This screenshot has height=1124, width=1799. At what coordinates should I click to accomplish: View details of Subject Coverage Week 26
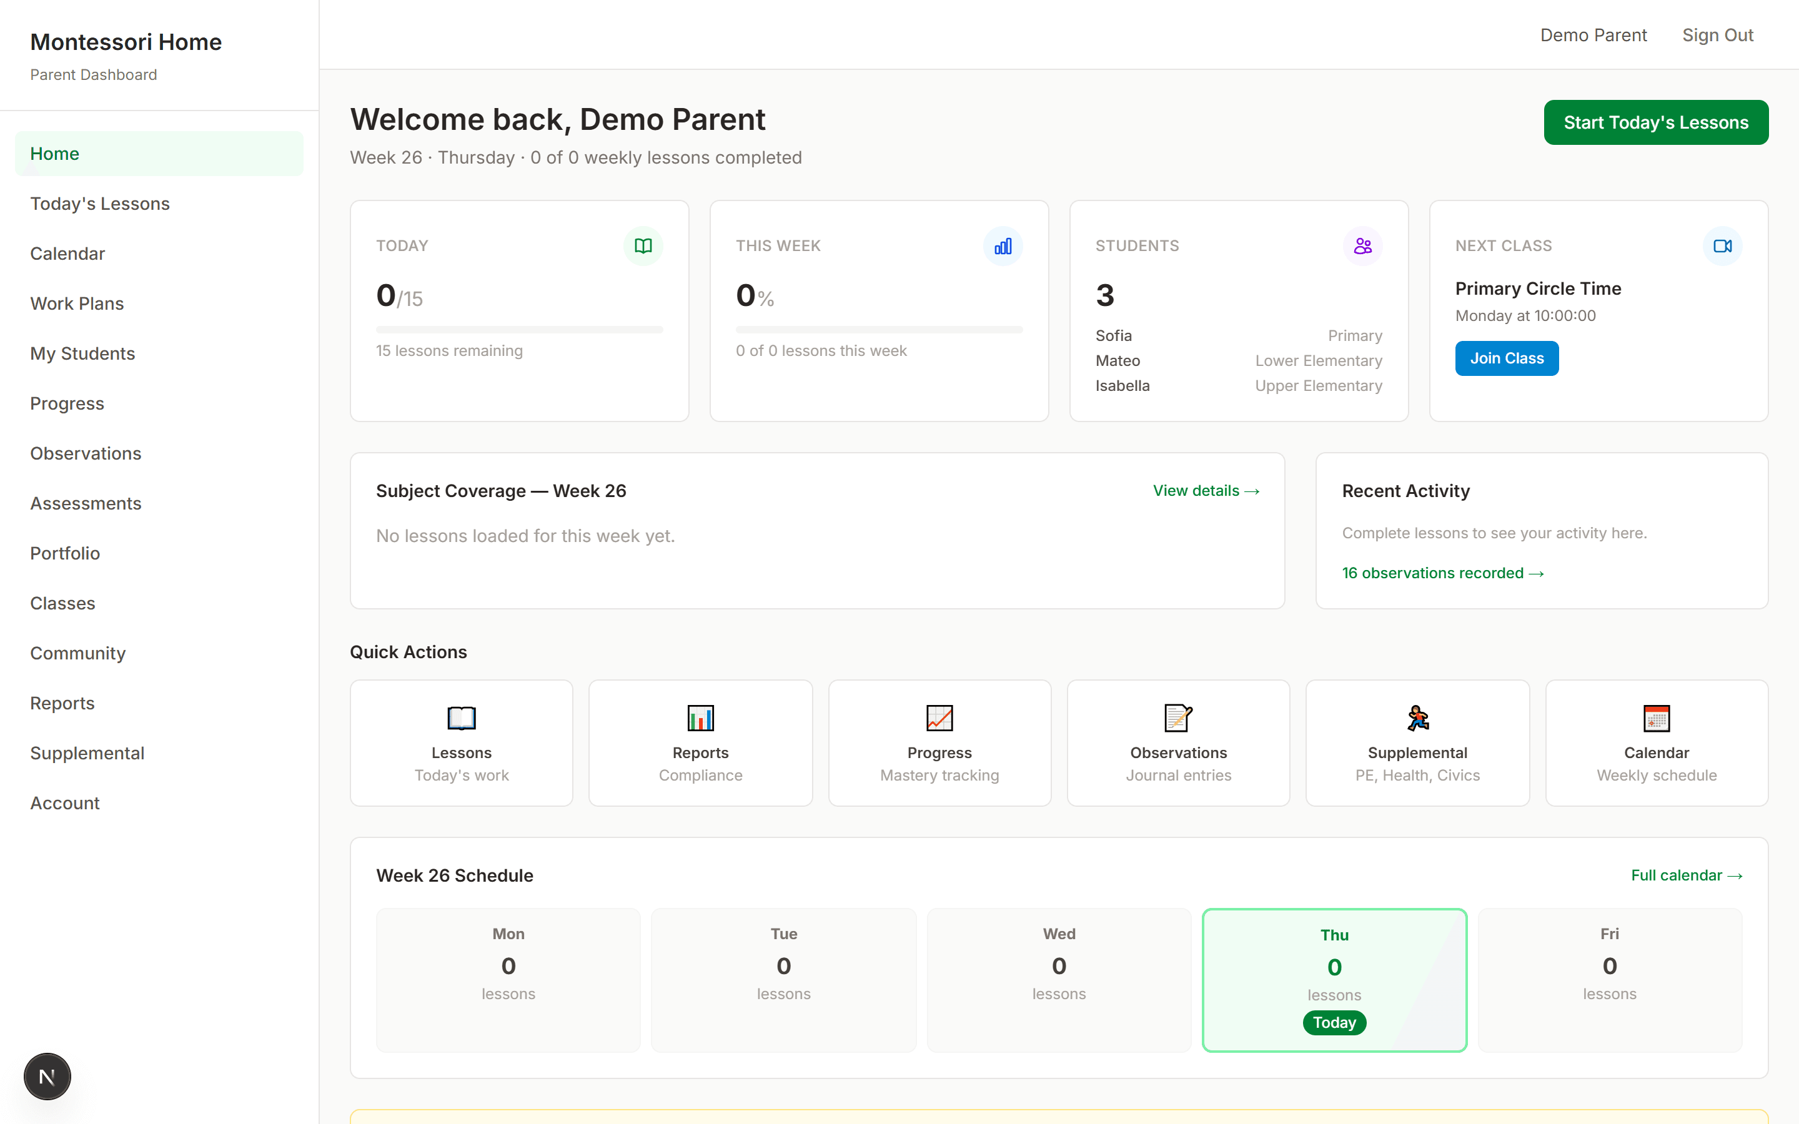[1205, 491]
